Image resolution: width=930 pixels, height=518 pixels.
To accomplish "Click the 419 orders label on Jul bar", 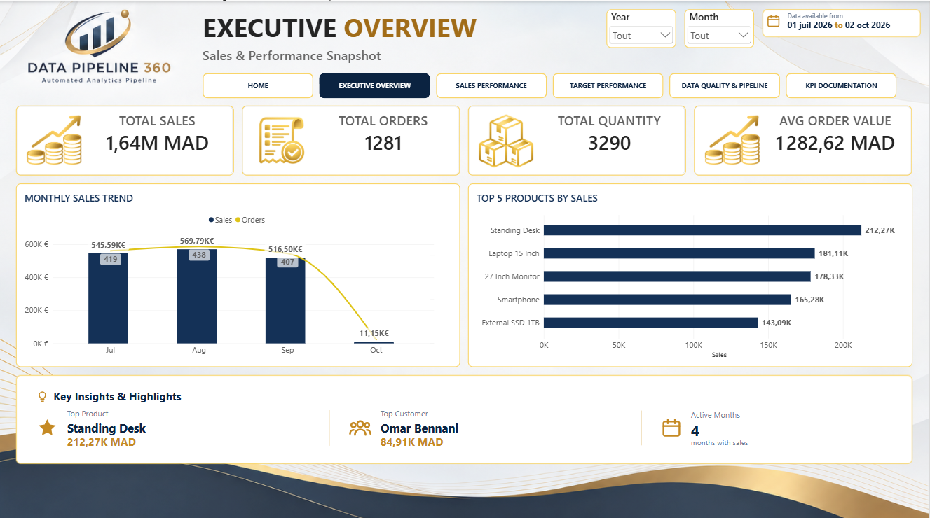I will click(x=110, y=259).
